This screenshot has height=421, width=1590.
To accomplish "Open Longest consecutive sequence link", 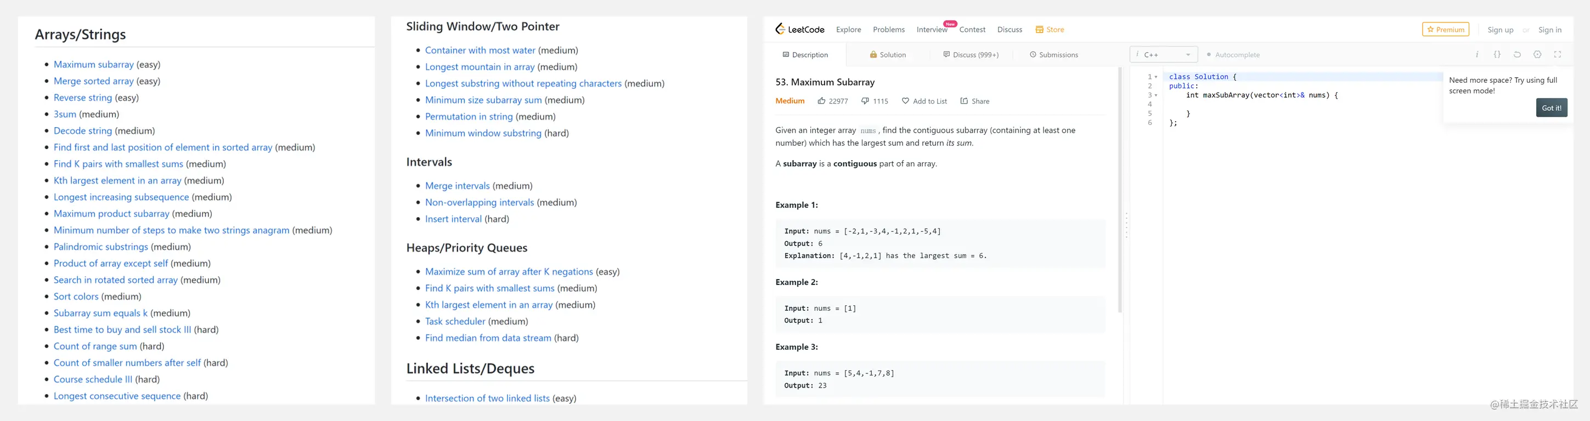I will tap(117, 396).
